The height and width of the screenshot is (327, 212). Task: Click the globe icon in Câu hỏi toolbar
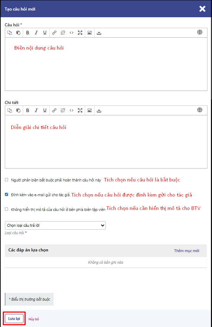(200, 32)
